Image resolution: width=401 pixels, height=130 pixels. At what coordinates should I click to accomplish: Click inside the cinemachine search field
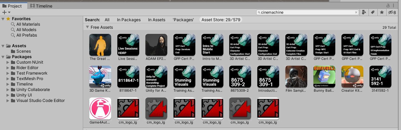pyautogui.click(x=307, y=12)
